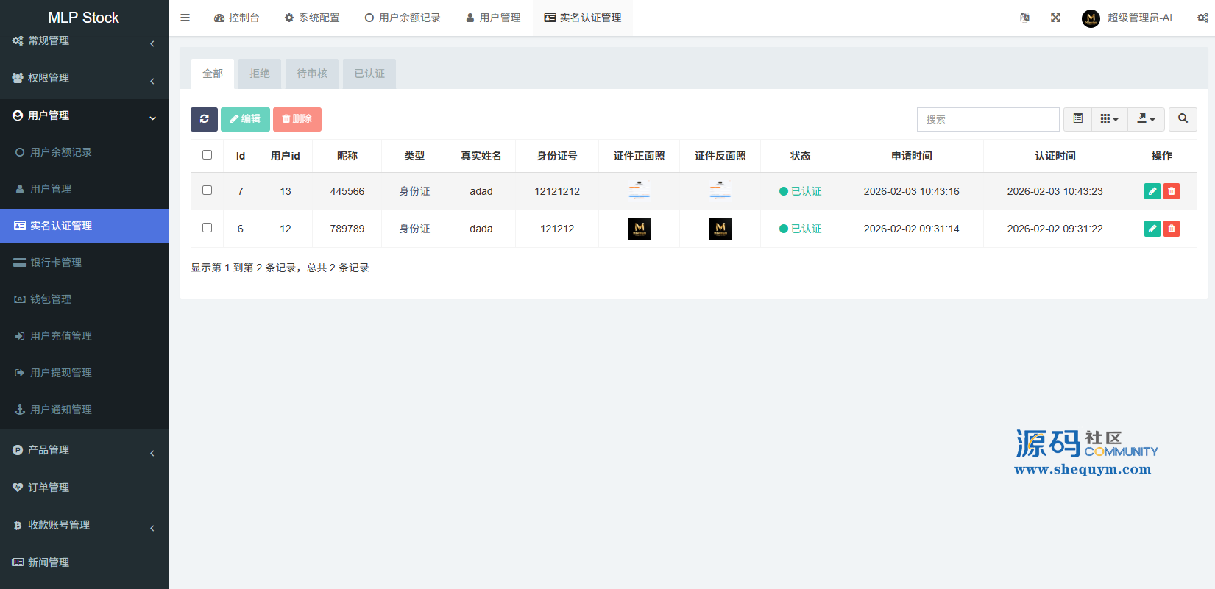This screenshot has width=1215, height=589.
Task: Open the top-right settings gears icon
Action: click(x=1202, y=18)
